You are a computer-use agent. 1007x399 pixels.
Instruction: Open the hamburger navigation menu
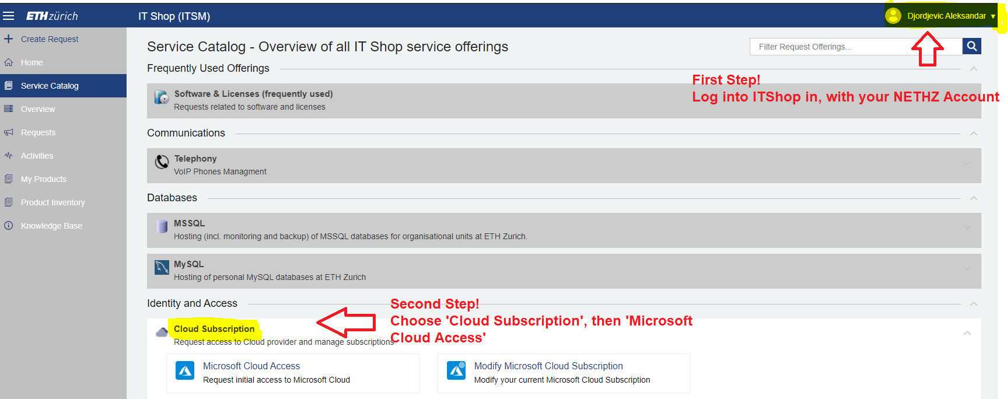pos(8,16)
